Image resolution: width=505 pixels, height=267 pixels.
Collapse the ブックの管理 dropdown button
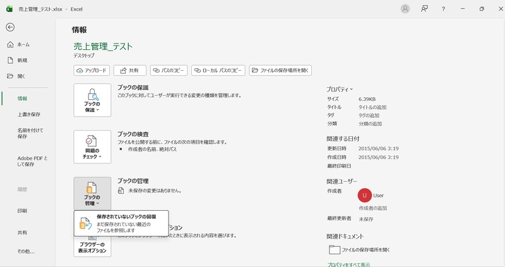point(92,194)
